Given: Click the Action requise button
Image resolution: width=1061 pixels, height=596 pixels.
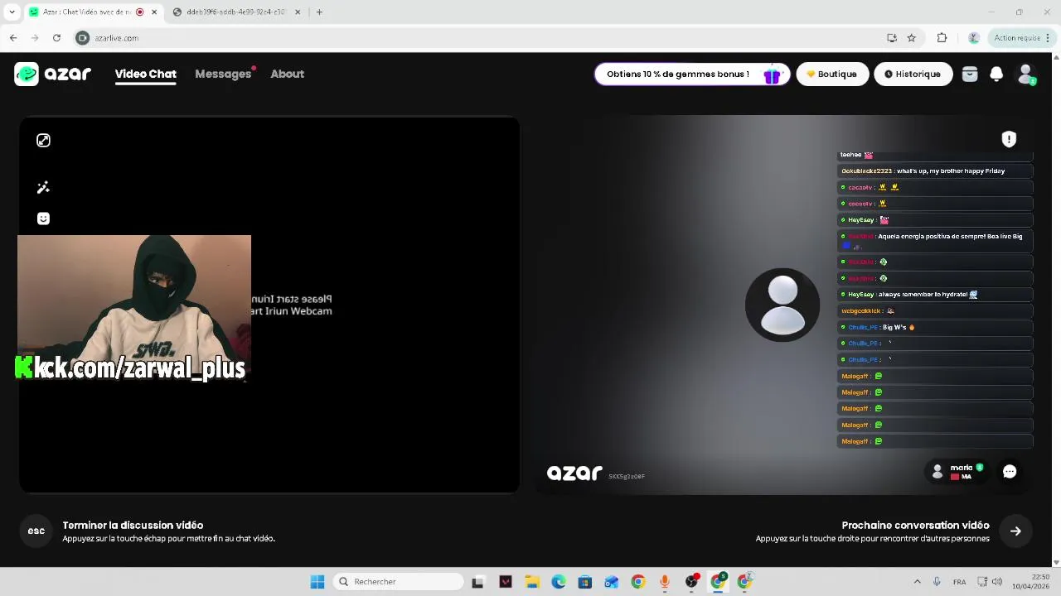Looking at the screenshot, I should pyautogui.click(x=1021, y=37).
